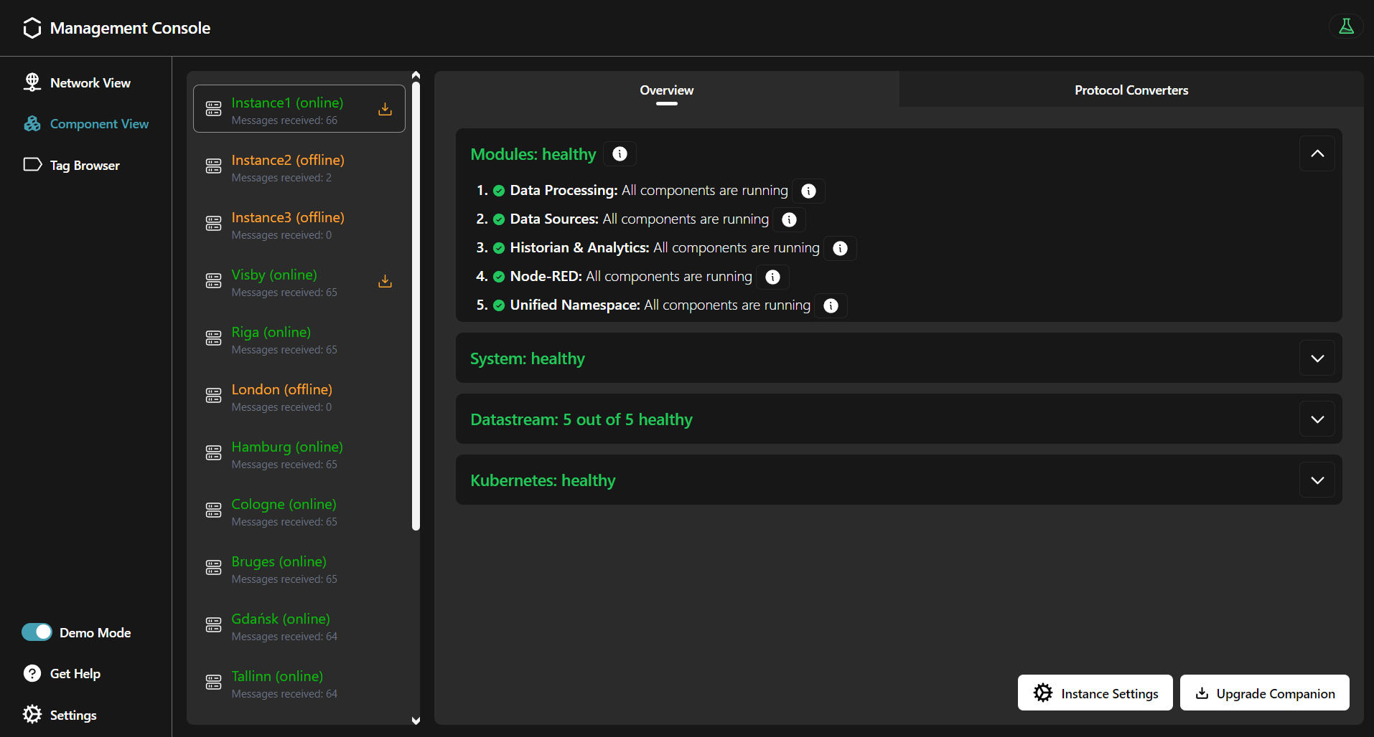This screenshot has height=737, width=1374.
Task: Click the info button beside Unified Namespace
Action: (x=831, y=305)
